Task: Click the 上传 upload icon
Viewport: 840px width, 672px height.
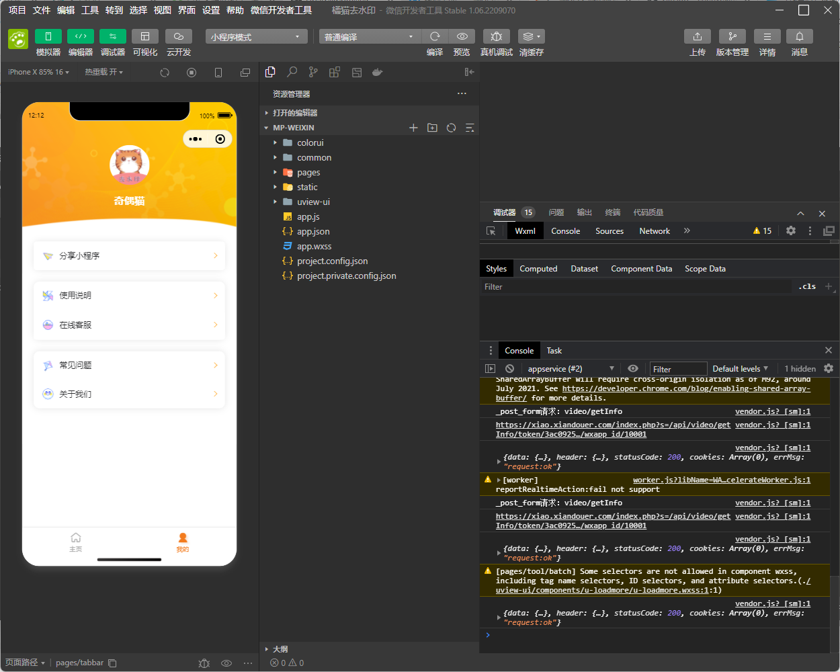Action: click(x=698, y=36)
